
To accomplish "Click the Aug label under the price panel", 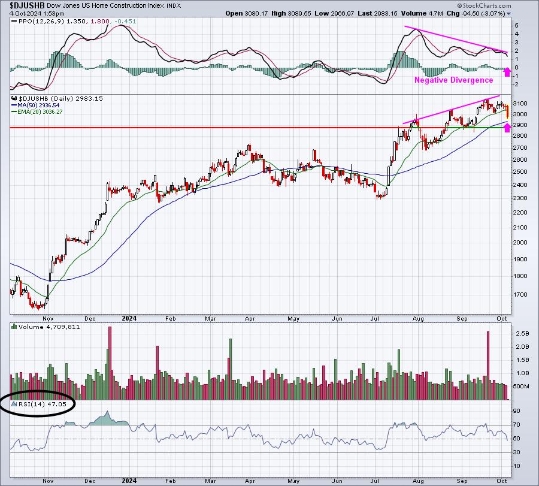I will pyautogui.click(x=418, y=319).
